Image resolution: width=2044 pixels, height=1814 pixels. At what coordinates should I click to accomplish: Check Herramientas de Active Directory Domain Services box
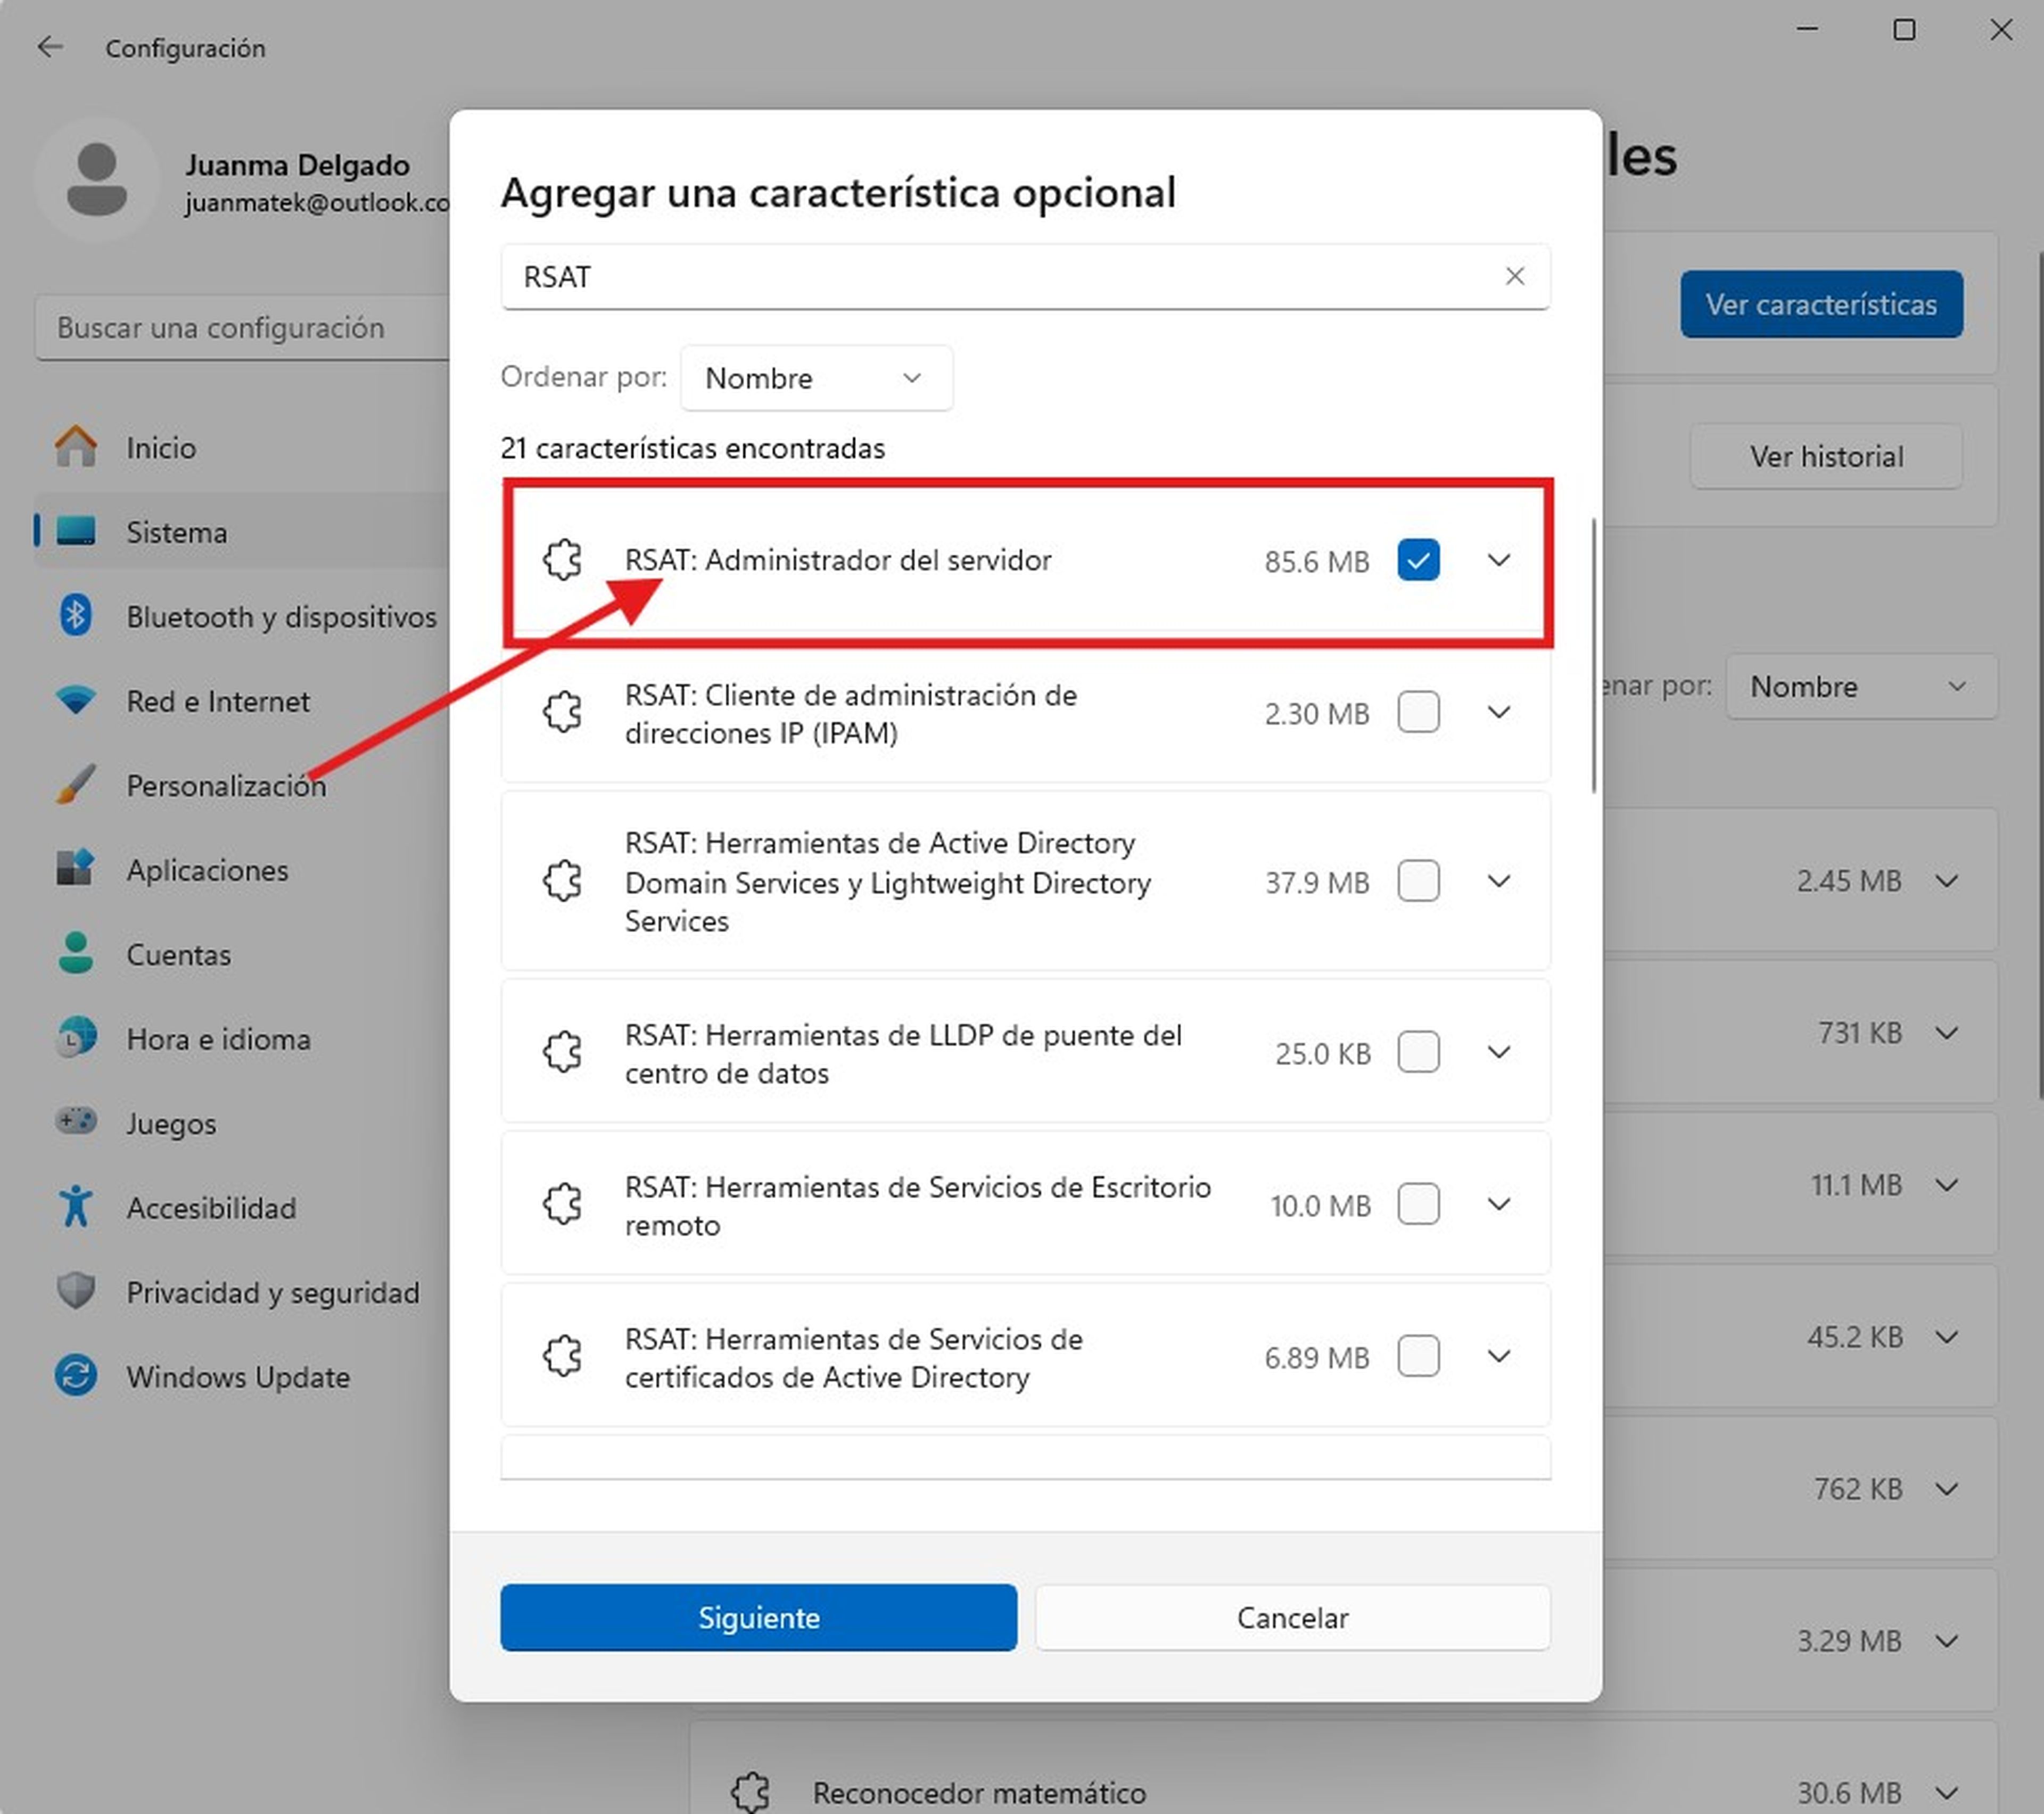1418,881
